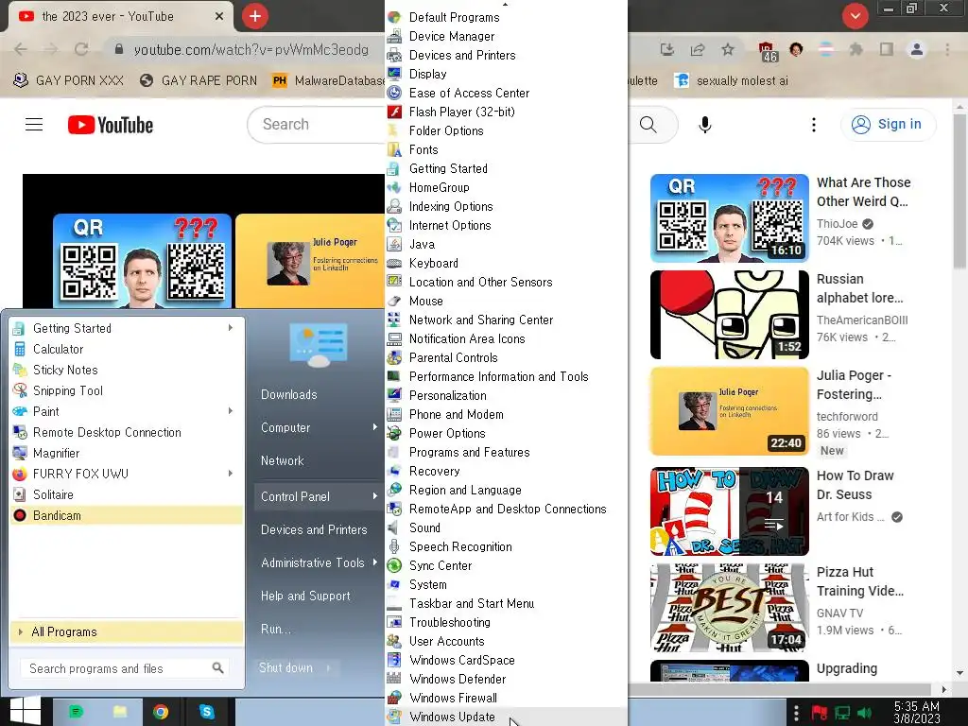Click Shut down in Start menu

coord(286,667)
